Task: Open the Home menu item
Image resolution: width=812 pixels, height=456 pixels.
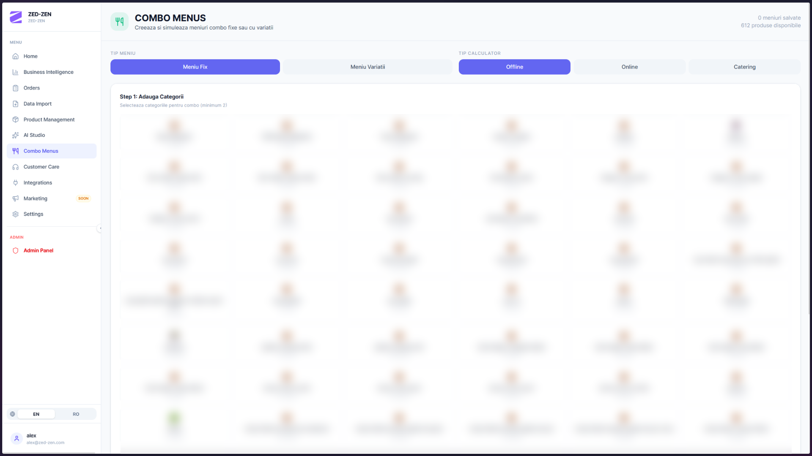Action: (52, 56)
